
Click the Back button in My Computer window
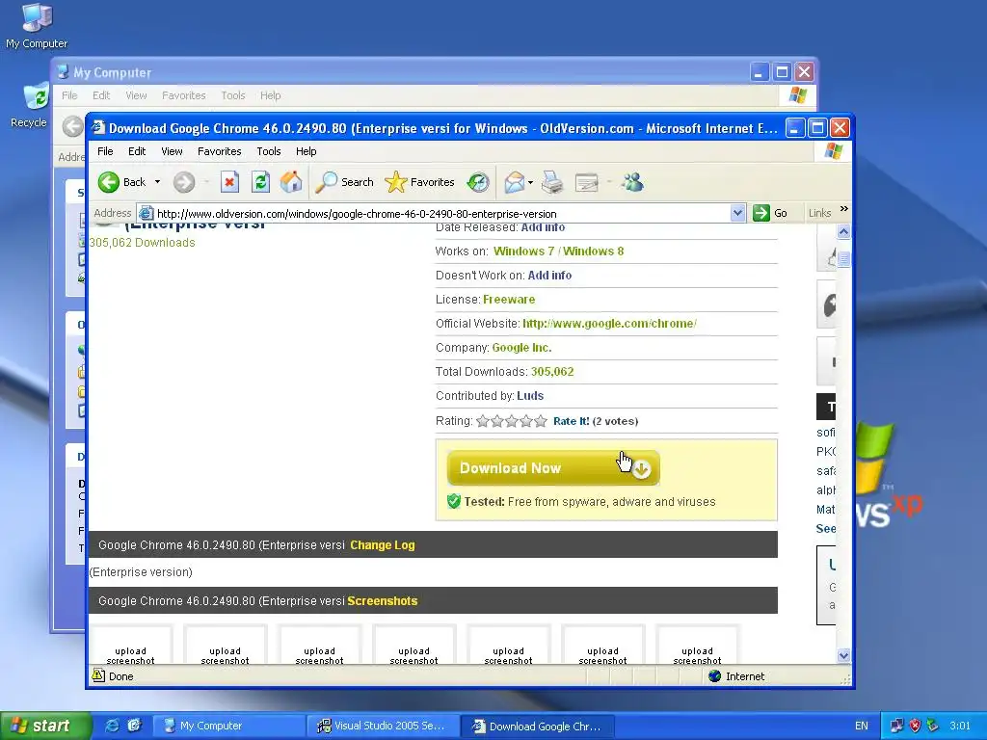pos(72,126)
